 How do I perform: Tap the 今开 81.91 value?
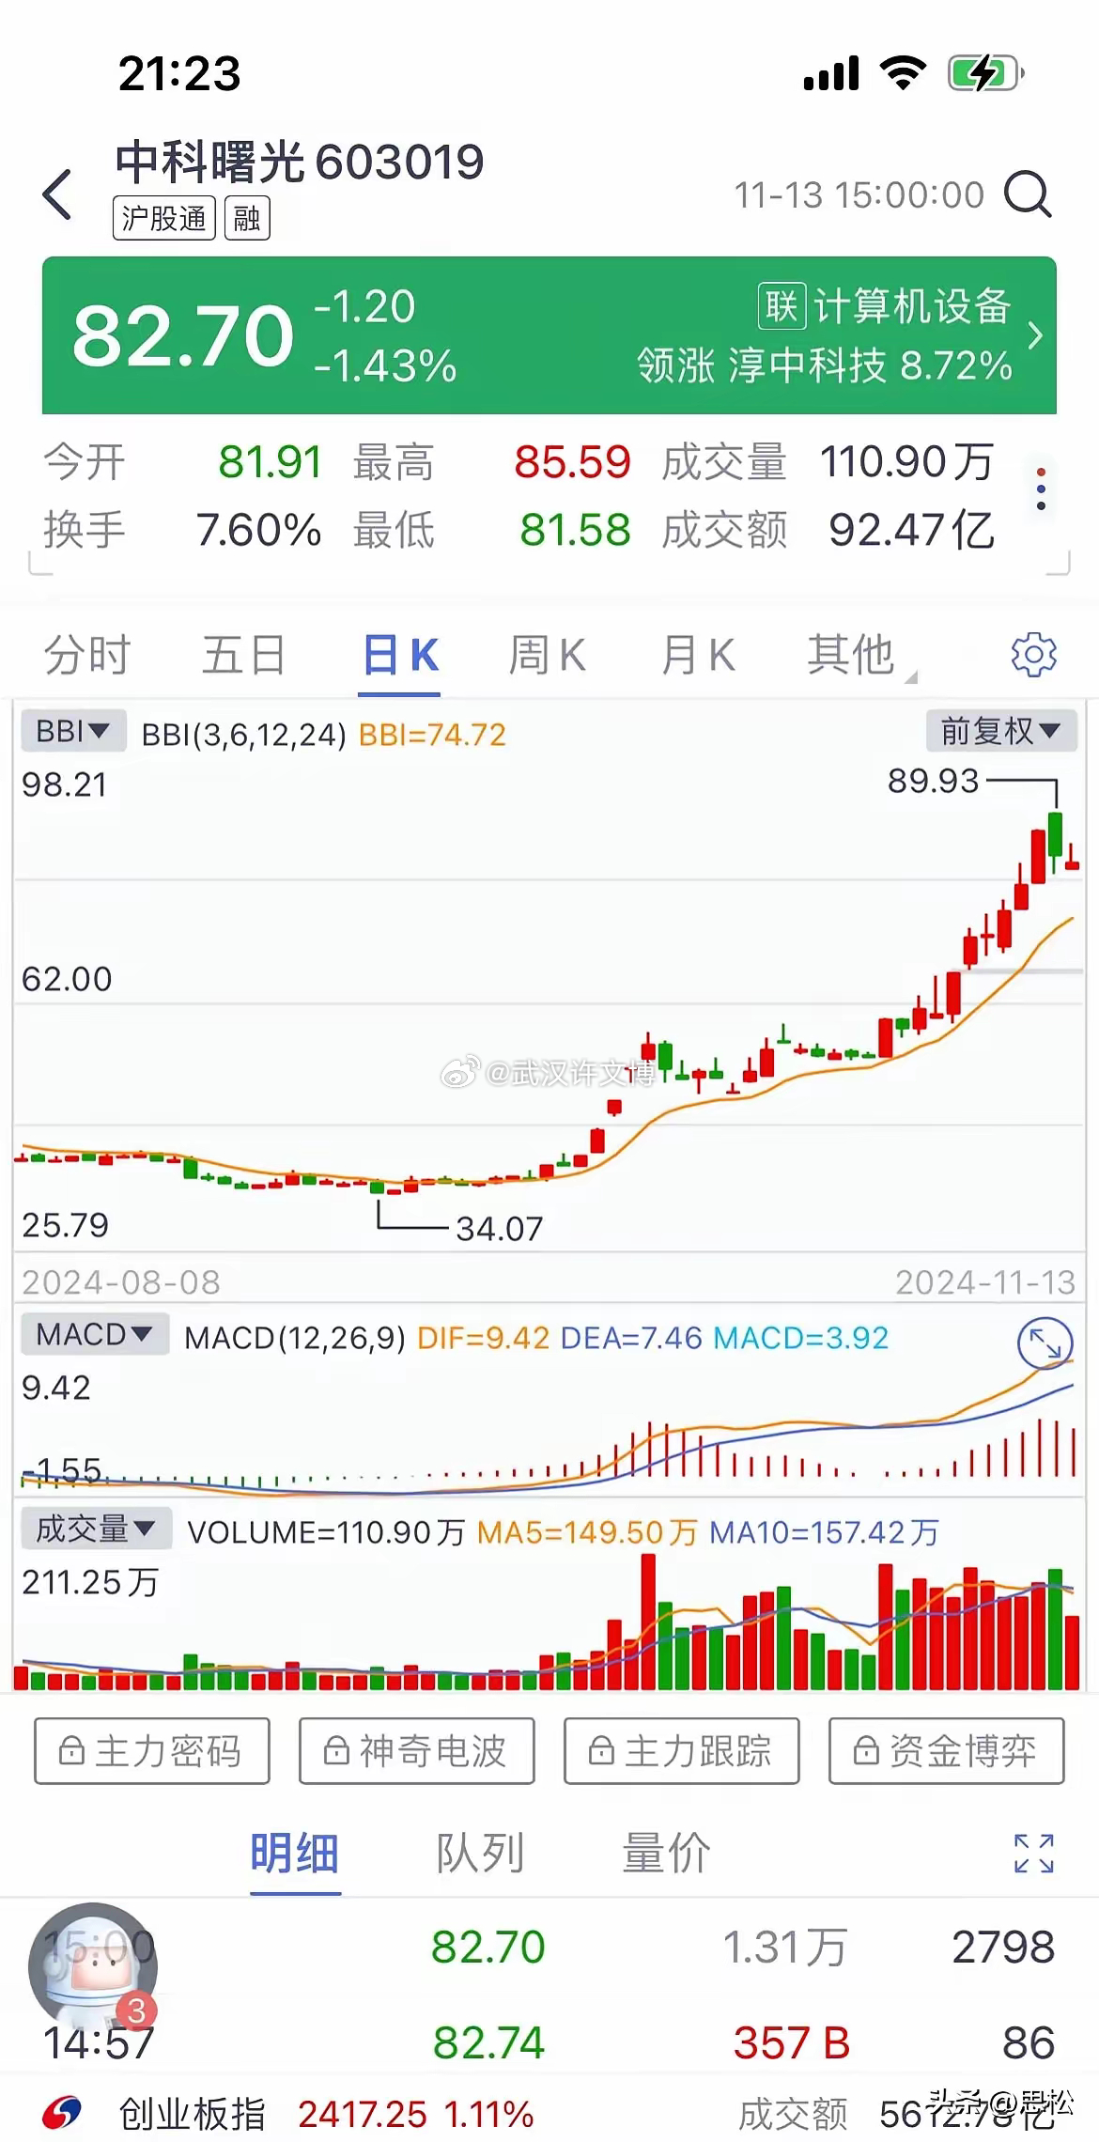pos(271,462)
